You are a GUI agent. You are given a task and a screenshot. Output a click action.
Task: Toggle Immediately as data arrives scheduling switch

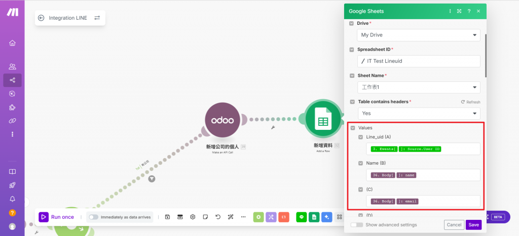click(94, 217)
